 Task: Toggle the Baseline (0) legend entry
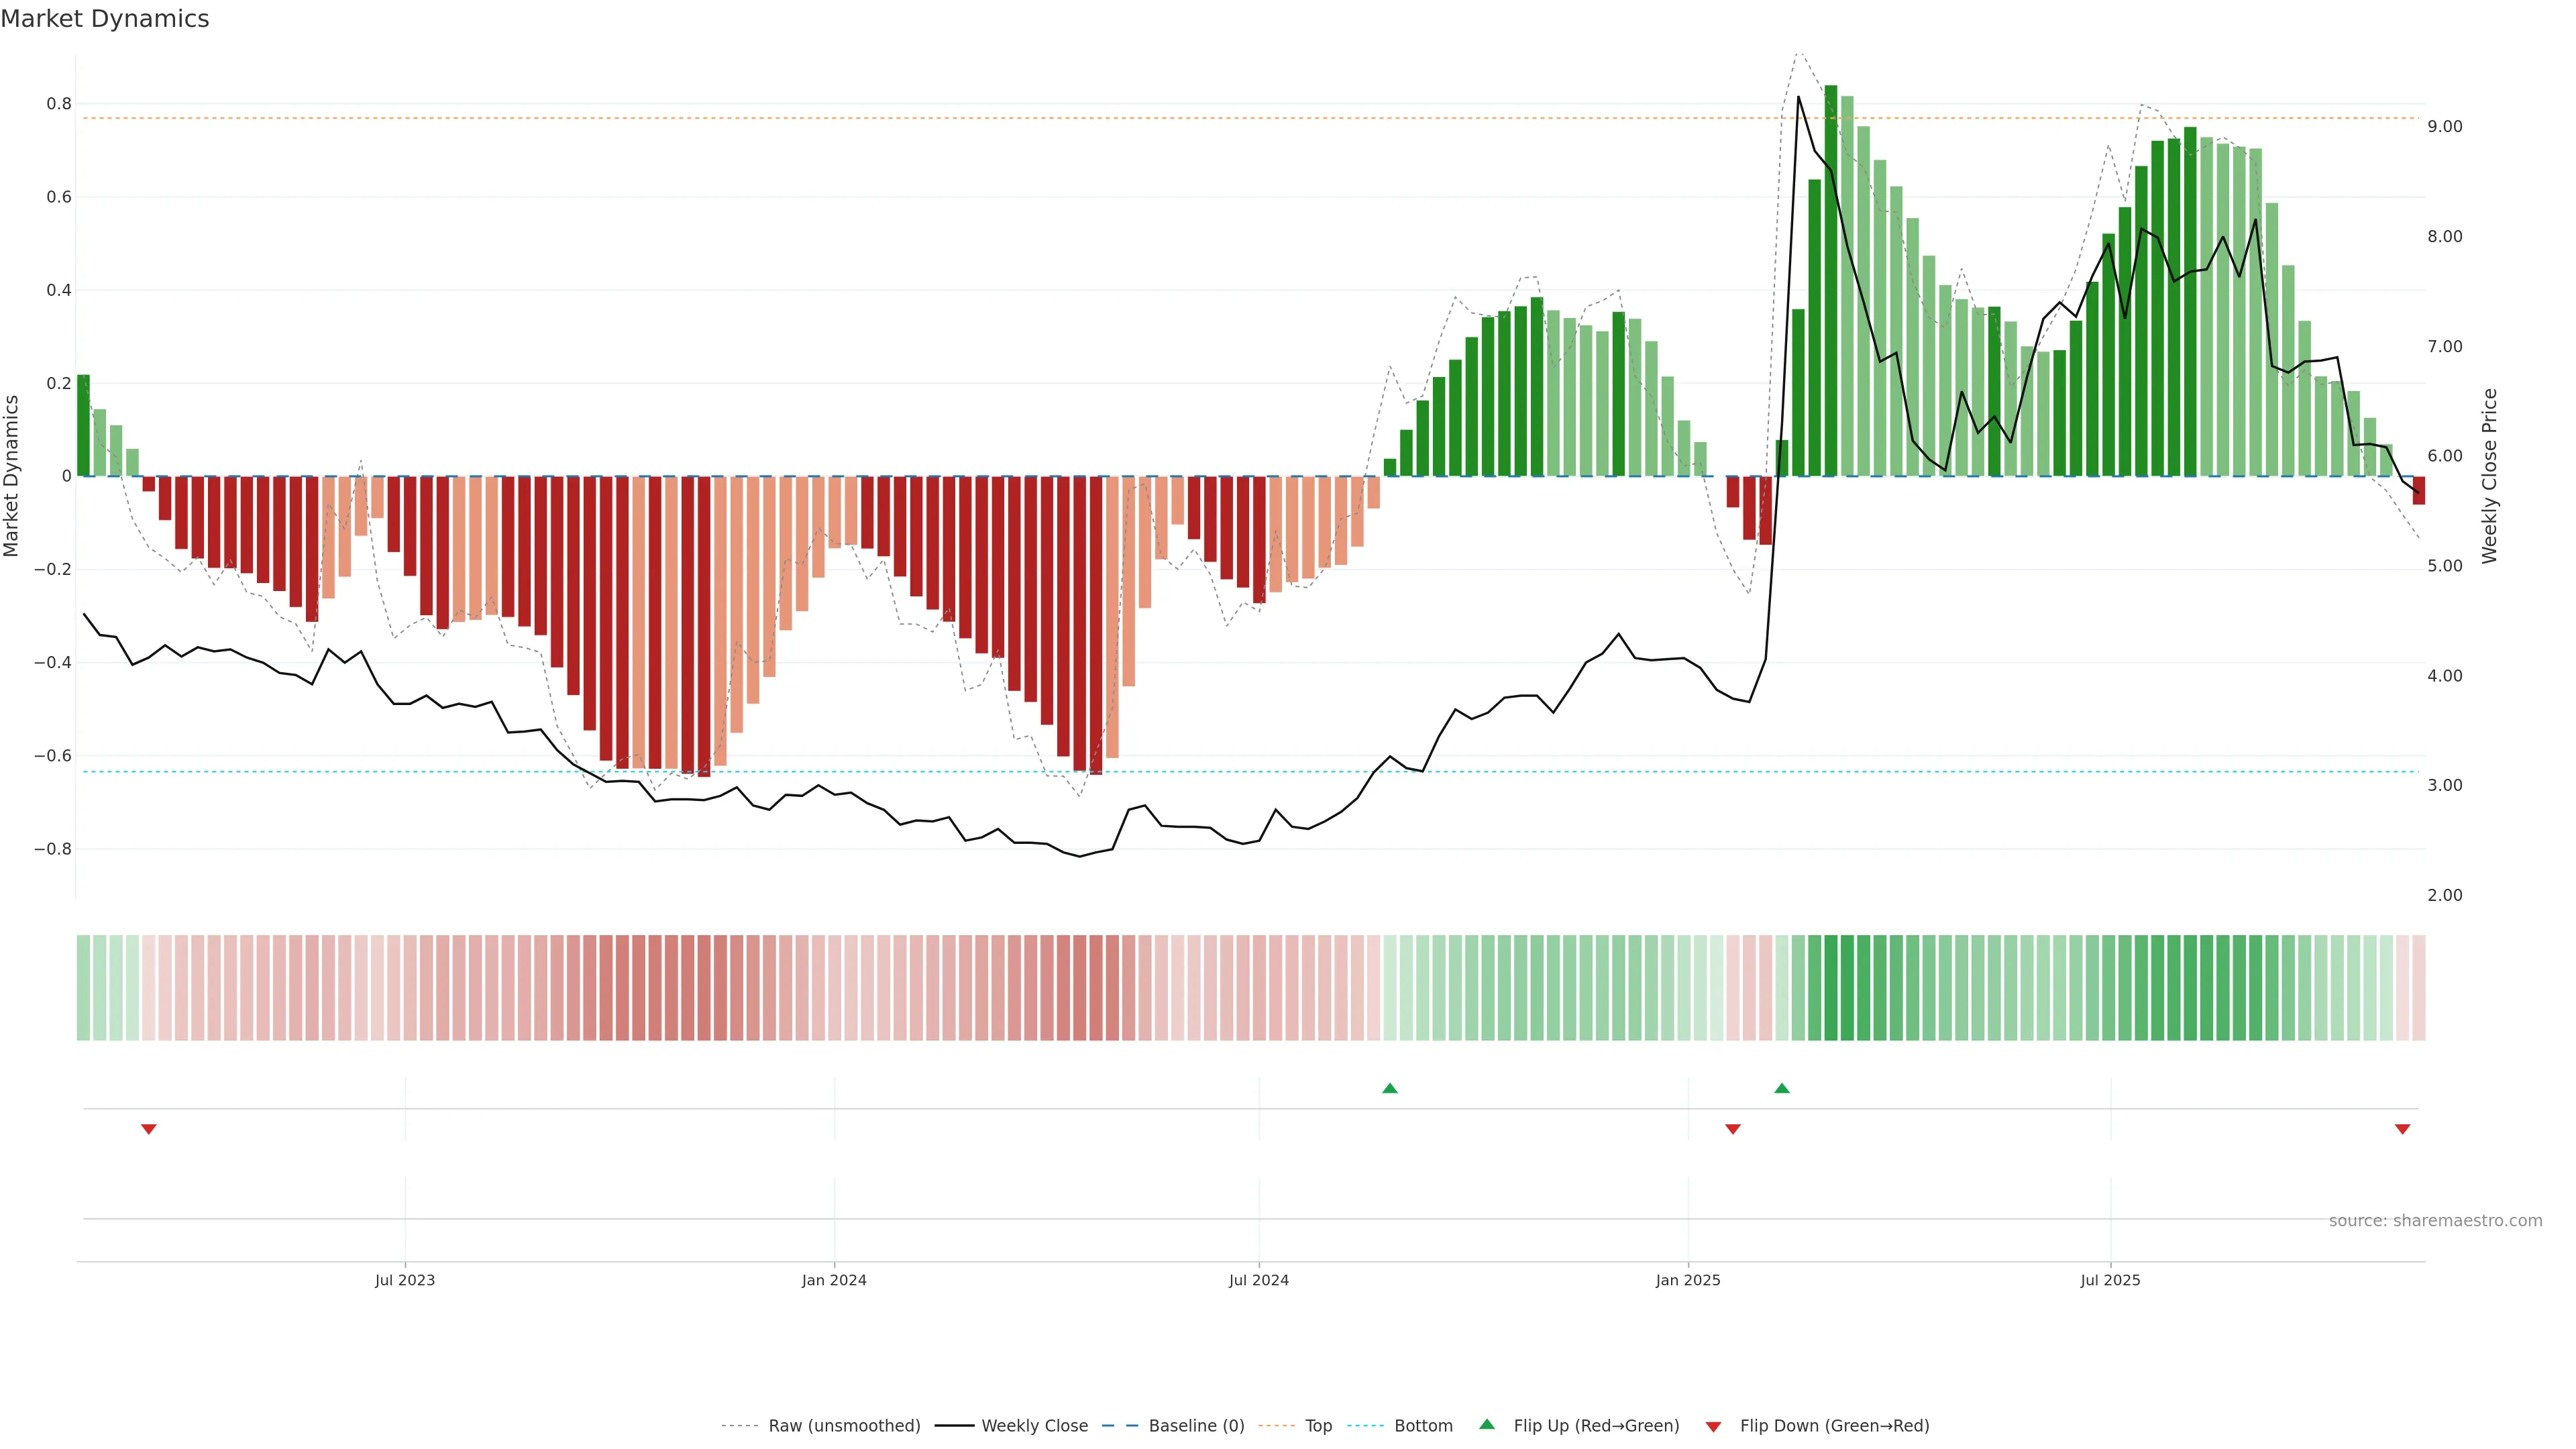[1196, 1426]
